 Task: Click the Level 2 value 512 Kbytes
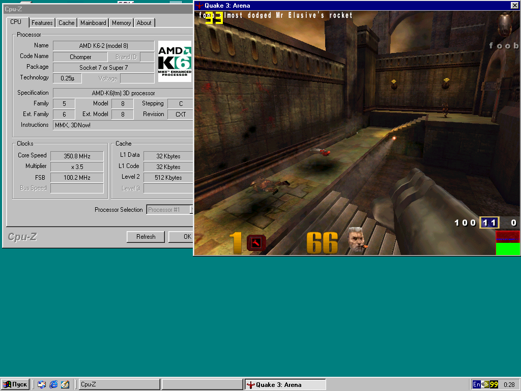click(x=168, y=178)
